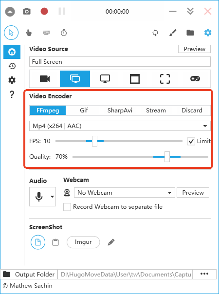Pick the region selection source icon
The image size is (219, 294).
pos(165,79)
